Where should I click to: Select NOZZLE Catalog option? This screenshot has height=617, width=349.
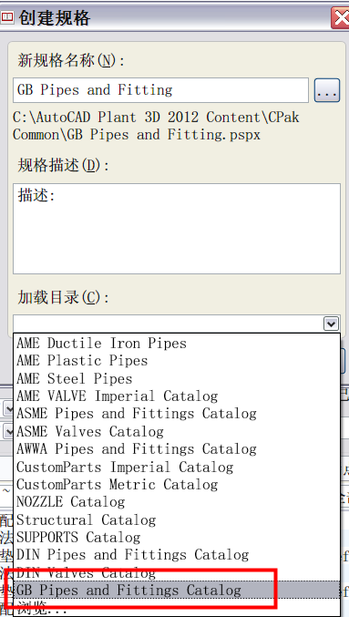[x=177, y=501]
